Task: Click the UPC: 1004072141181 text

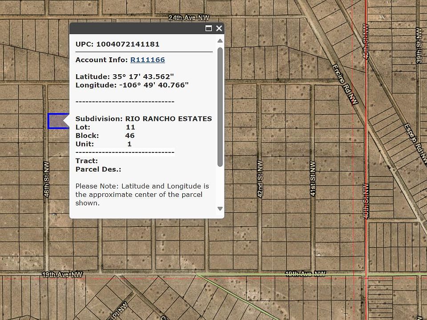Action: 117,44
